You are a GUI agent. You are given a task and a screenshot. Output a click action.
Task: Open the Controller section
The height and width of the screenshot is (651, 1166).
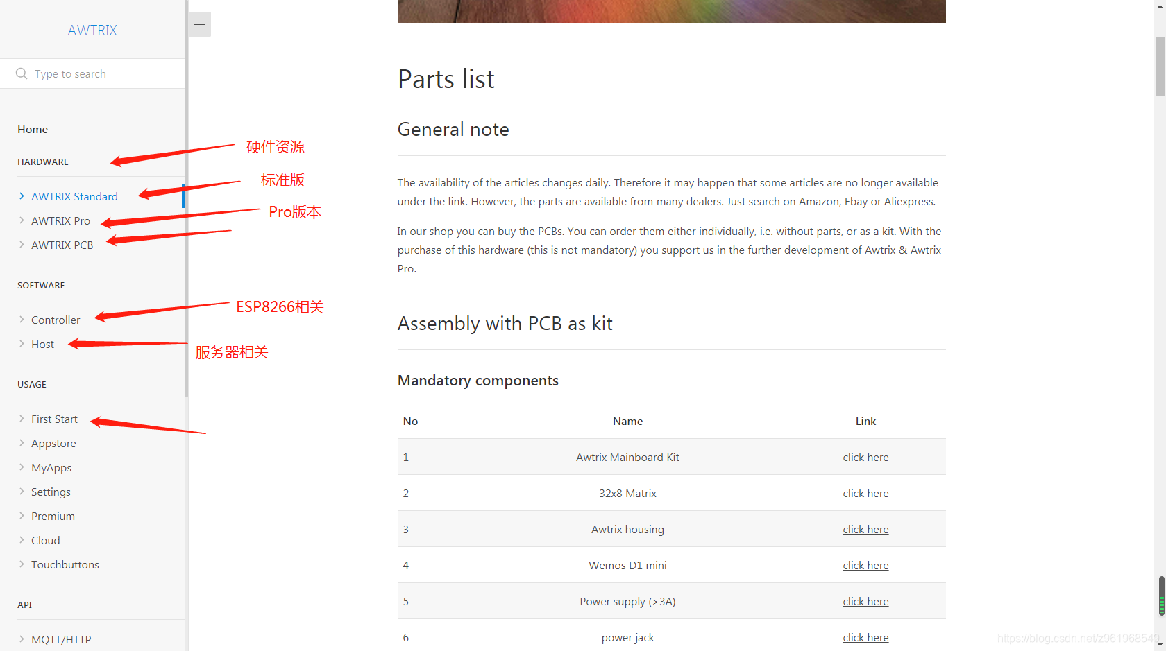(x=56, y=320)
